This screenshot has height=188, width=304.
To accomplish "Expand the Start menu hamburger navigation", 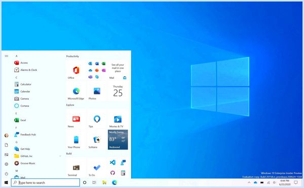I will click(x=7, y=56).
